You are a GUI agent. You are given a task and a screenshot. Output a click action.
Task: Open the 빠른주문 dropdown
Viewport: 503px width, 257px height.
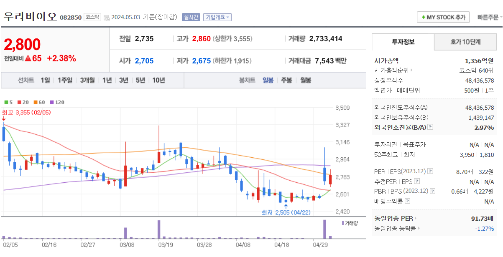tap(490, 18)
